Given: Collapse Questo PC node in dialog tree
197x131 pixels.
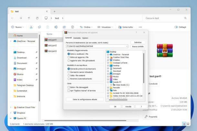Looking at the screenshot, I should (108, 82).
